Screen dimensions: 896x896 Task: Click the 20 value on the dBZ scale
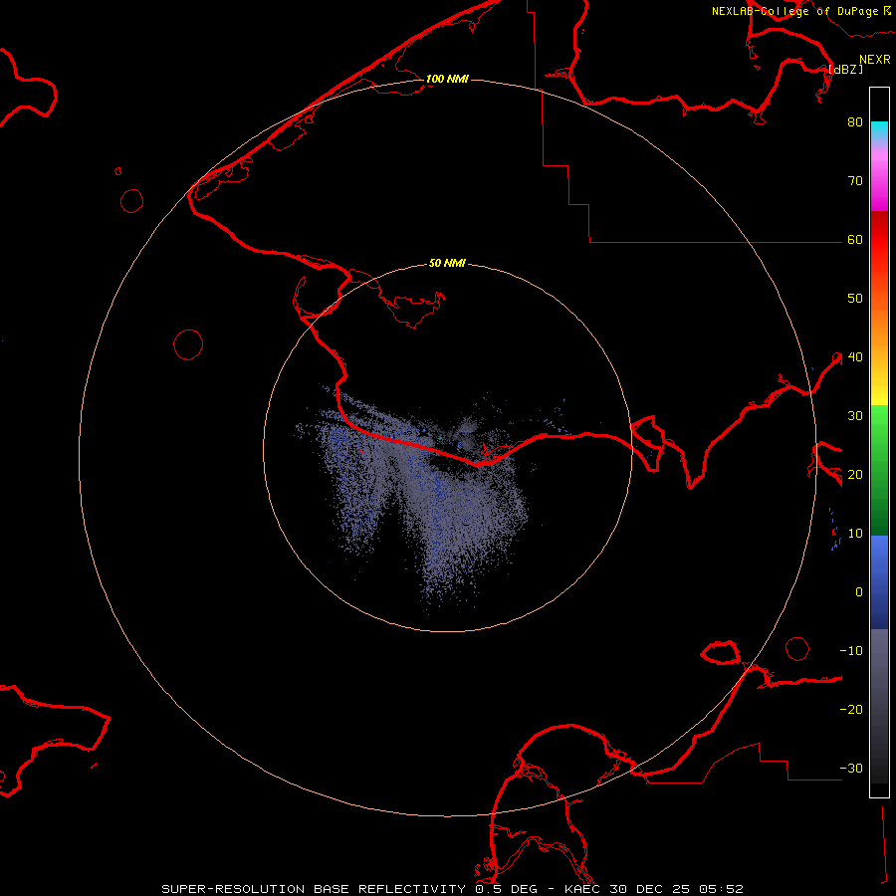coord(855,475)
